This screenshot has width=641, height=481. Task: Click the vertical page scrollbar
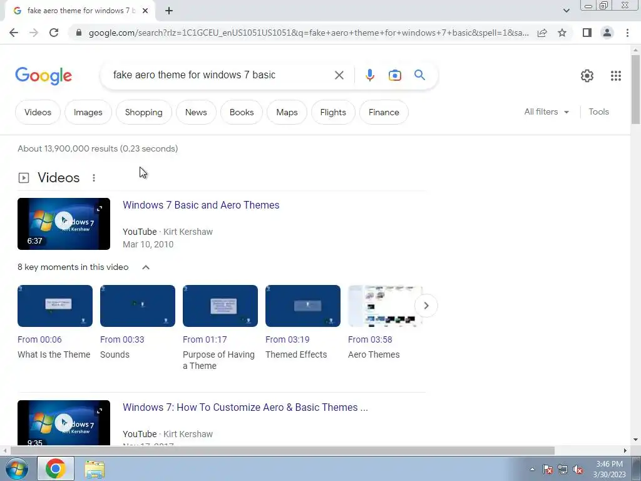635,89
